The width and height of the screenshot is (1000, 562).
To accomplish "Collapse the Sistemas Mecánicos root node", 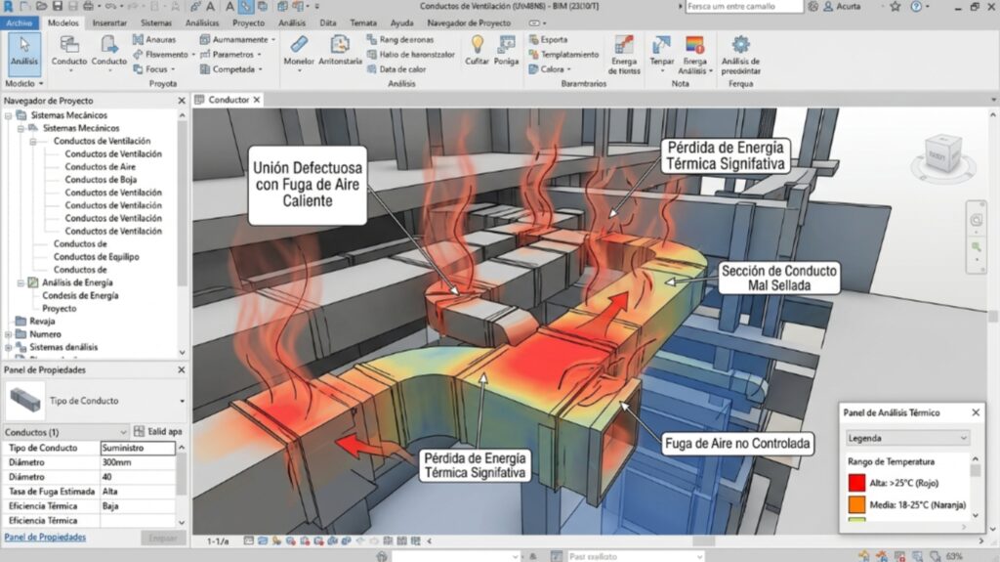I will pos(9,115).
